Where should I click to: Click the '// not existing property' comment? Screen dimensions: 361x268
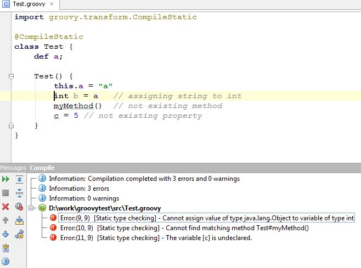point(143,116)
